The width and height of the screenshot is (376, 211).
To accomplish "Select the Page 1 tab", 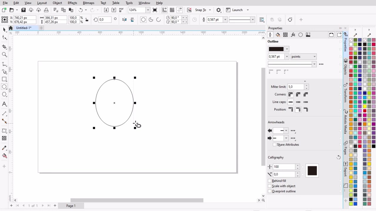I will point(71,206).
